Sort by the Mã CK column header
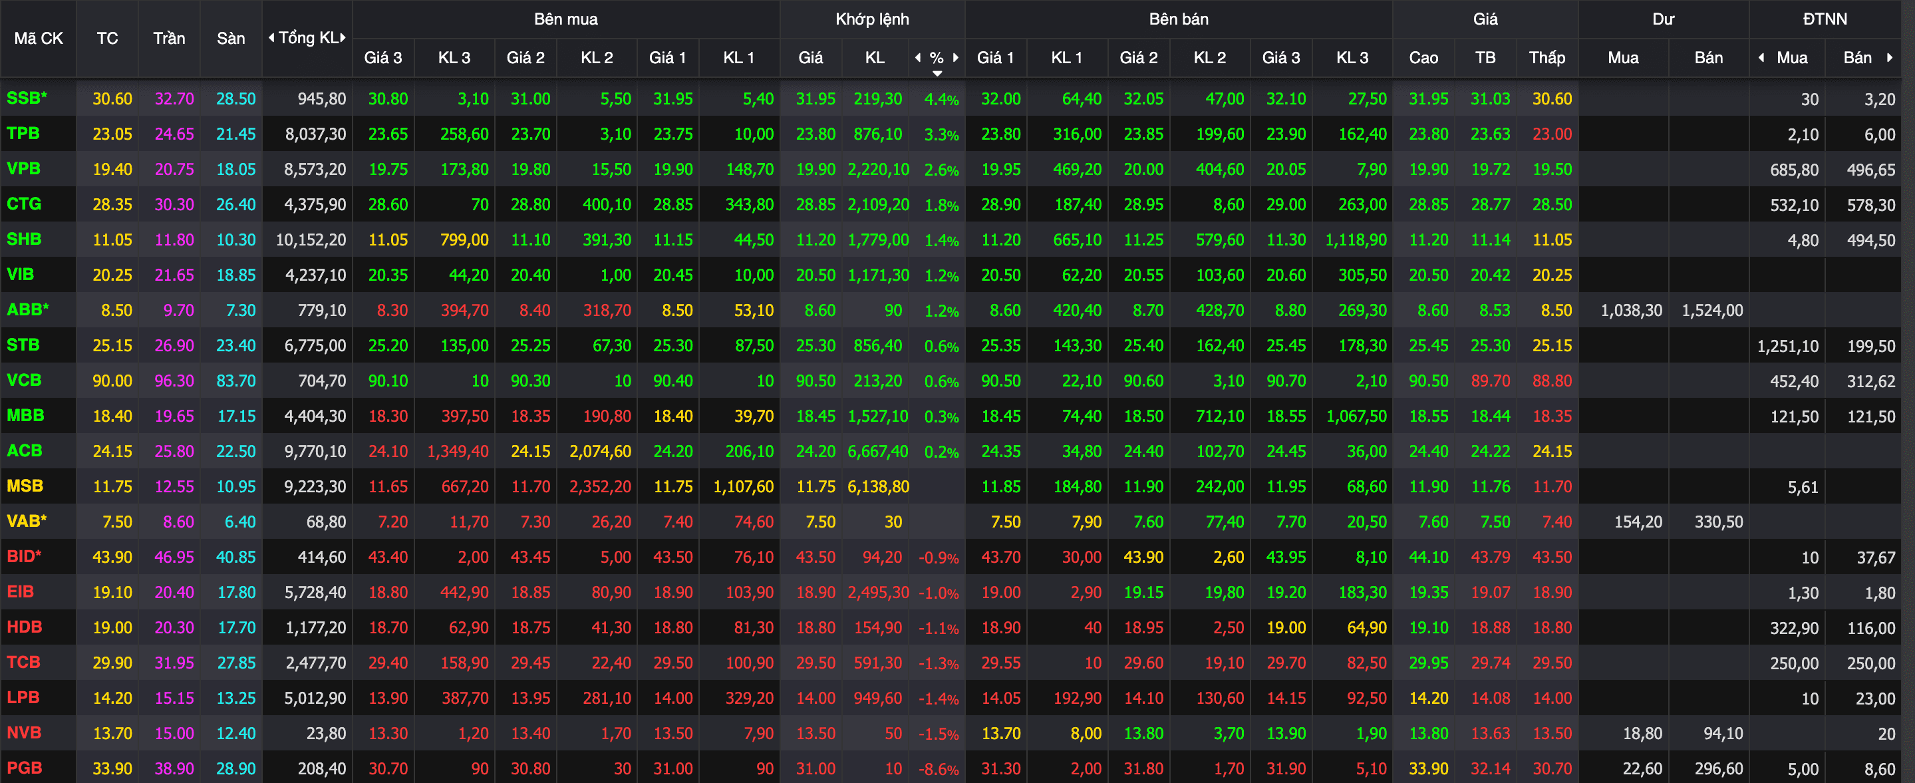Image resolution: width=1915 pixels, height=783 pixels. pos(39,38)
